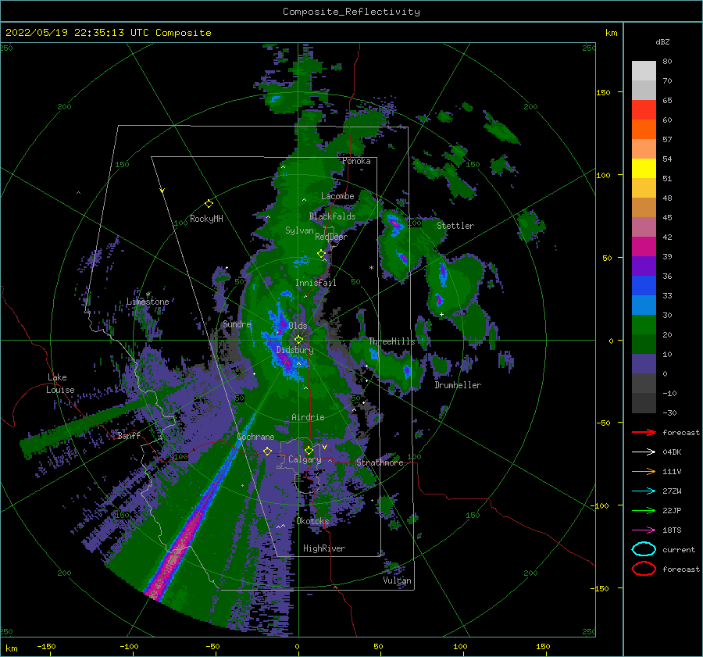703x657 pixels.
Task: Click the Airdrie city label
Action: [308, 417]
